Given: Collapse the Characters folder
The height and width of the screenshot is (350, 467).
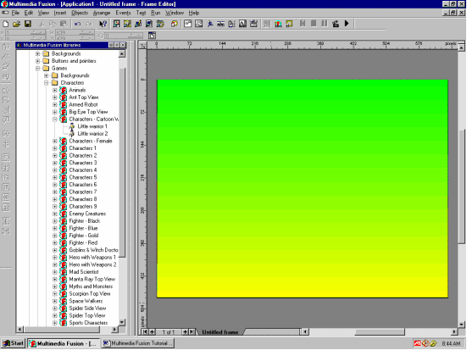Looking at the screenshot, I should coord(46,83).
